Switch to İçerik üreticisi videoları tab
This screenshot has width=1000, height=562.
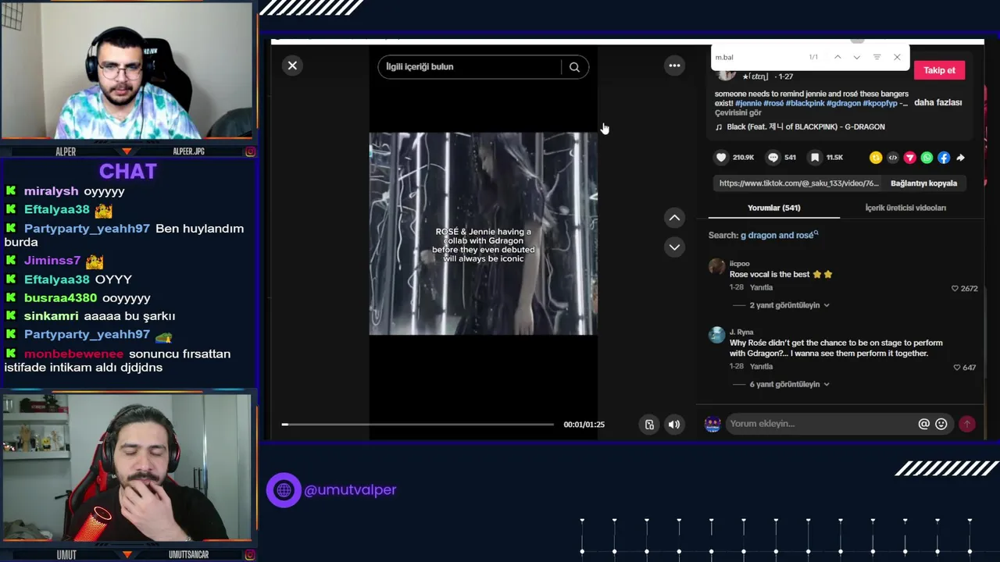(x=905, y=208)
